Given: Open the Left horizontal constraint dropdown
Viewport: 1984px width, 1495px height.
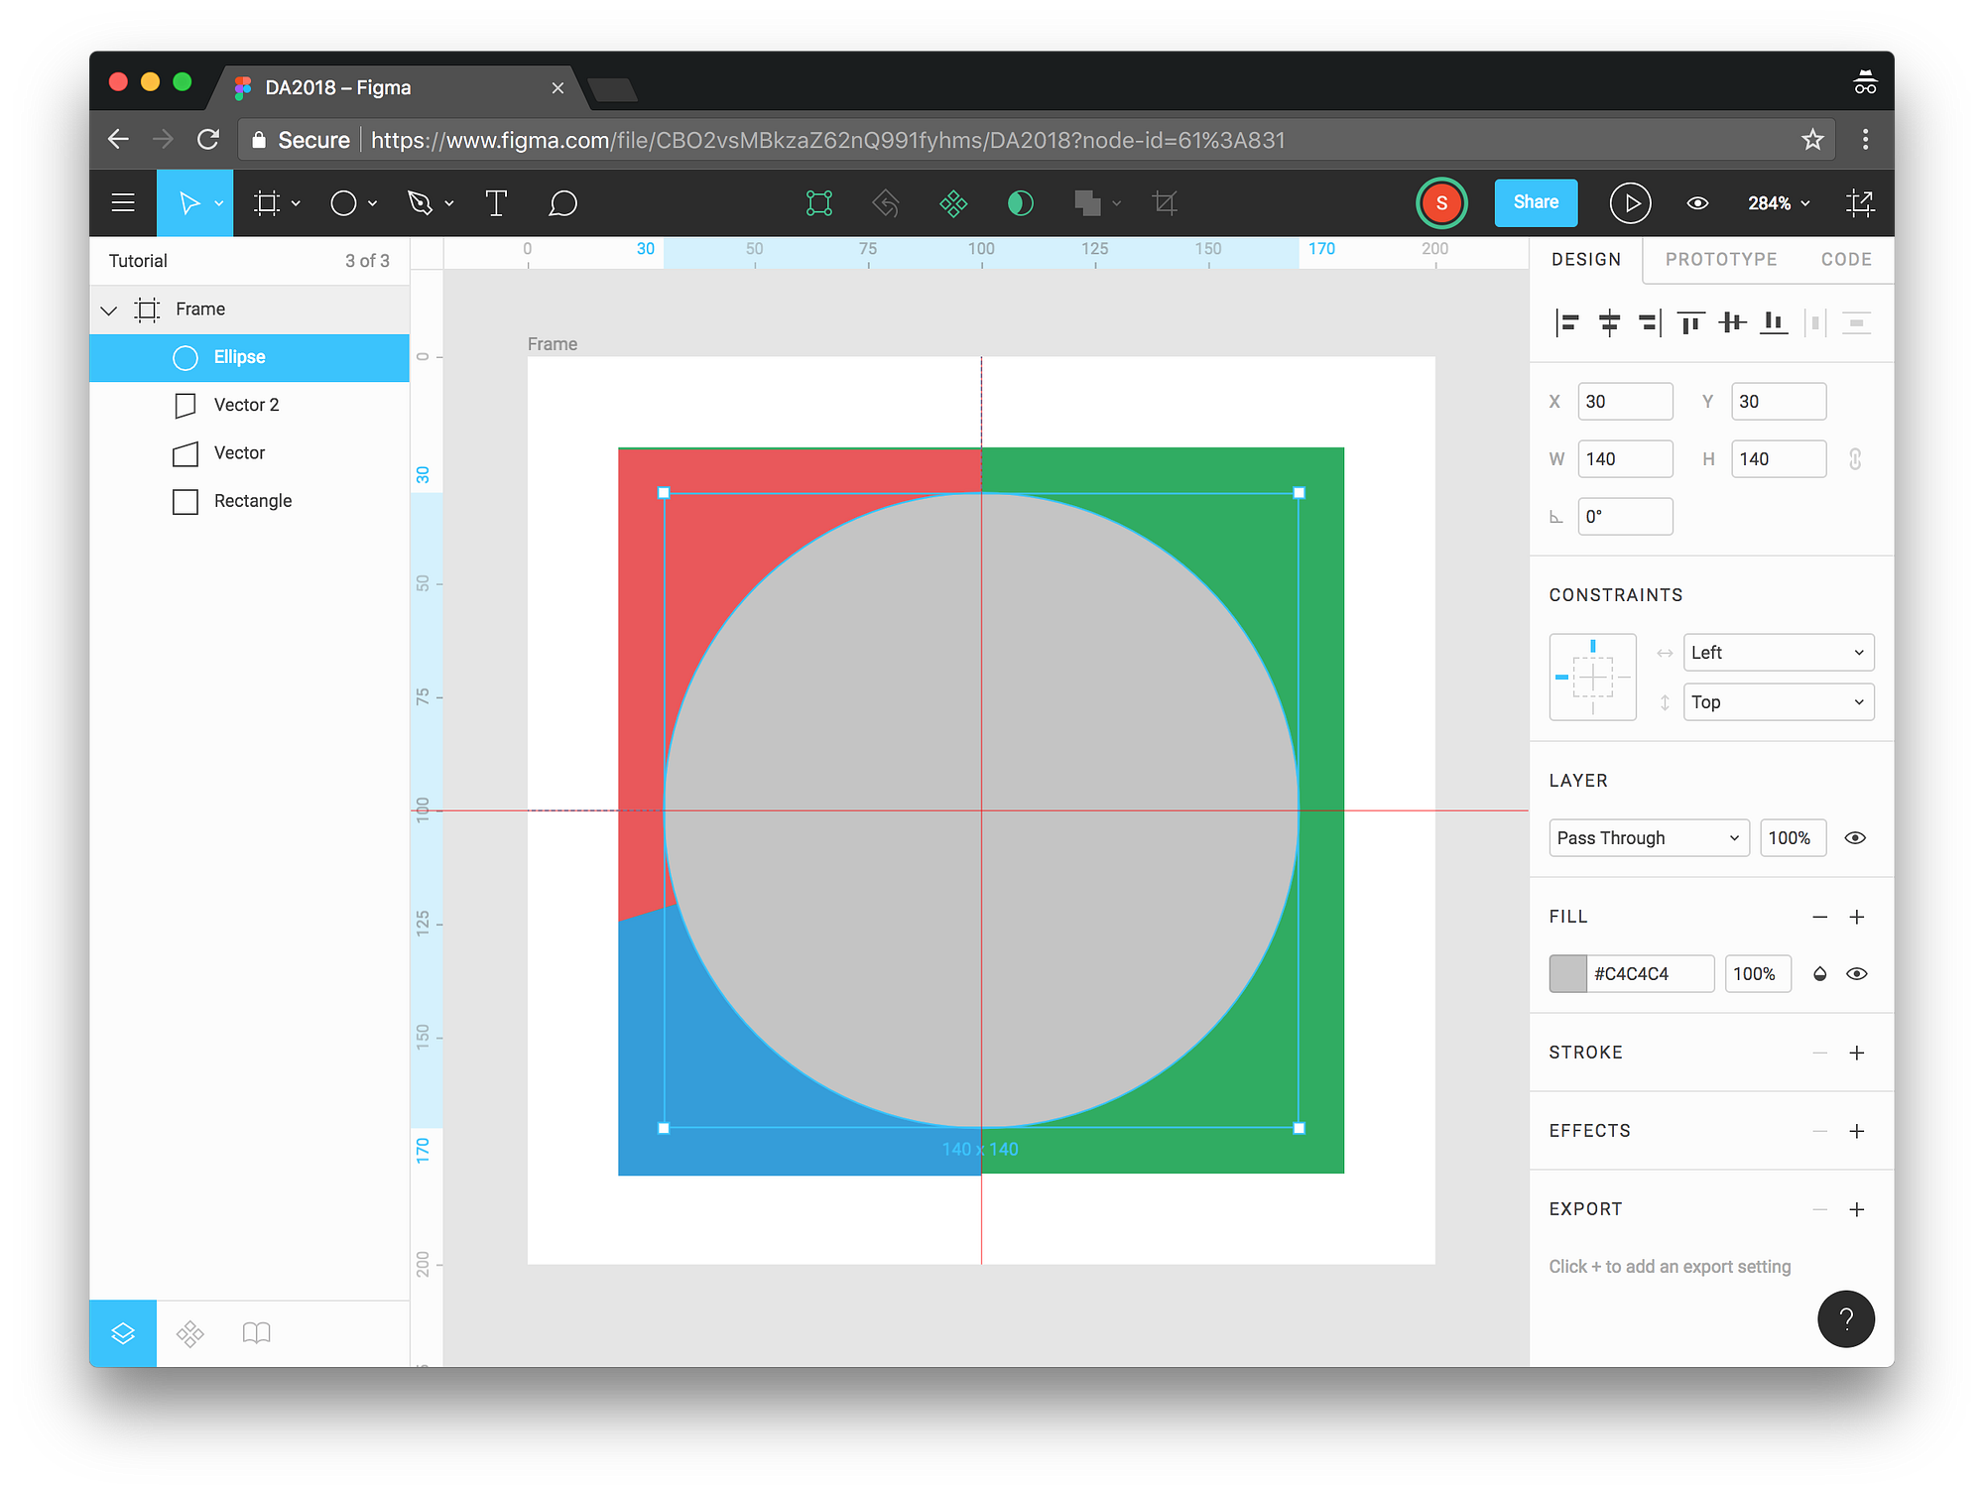Looking at the screenshot, I should [x=1778, y=653].
